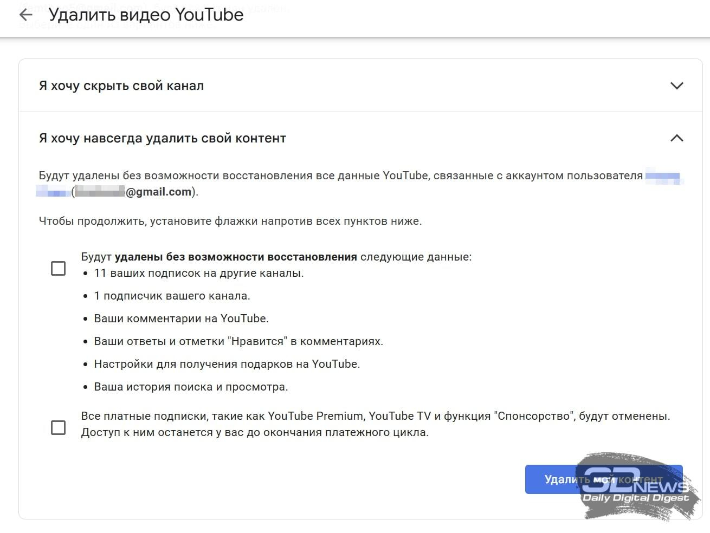Select the "Я хочу скрыть свой канал" heading
Screen dimensions: 710x533
coord(121,86)
